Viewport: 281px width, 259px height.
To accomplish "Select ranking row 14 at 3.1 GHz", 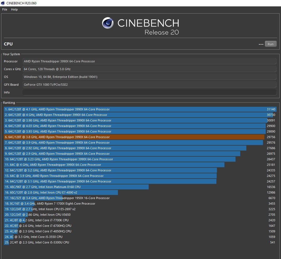I will coord(140,181).
